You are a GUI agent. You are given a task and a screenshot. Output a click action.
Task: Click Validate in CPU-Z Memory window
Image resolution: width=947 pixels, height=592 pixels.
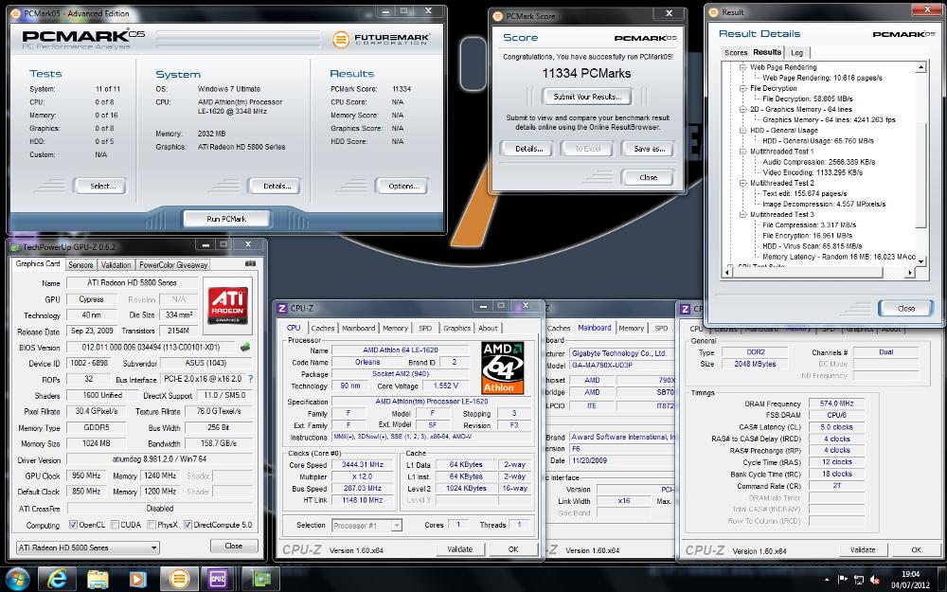tap(863, 549)
